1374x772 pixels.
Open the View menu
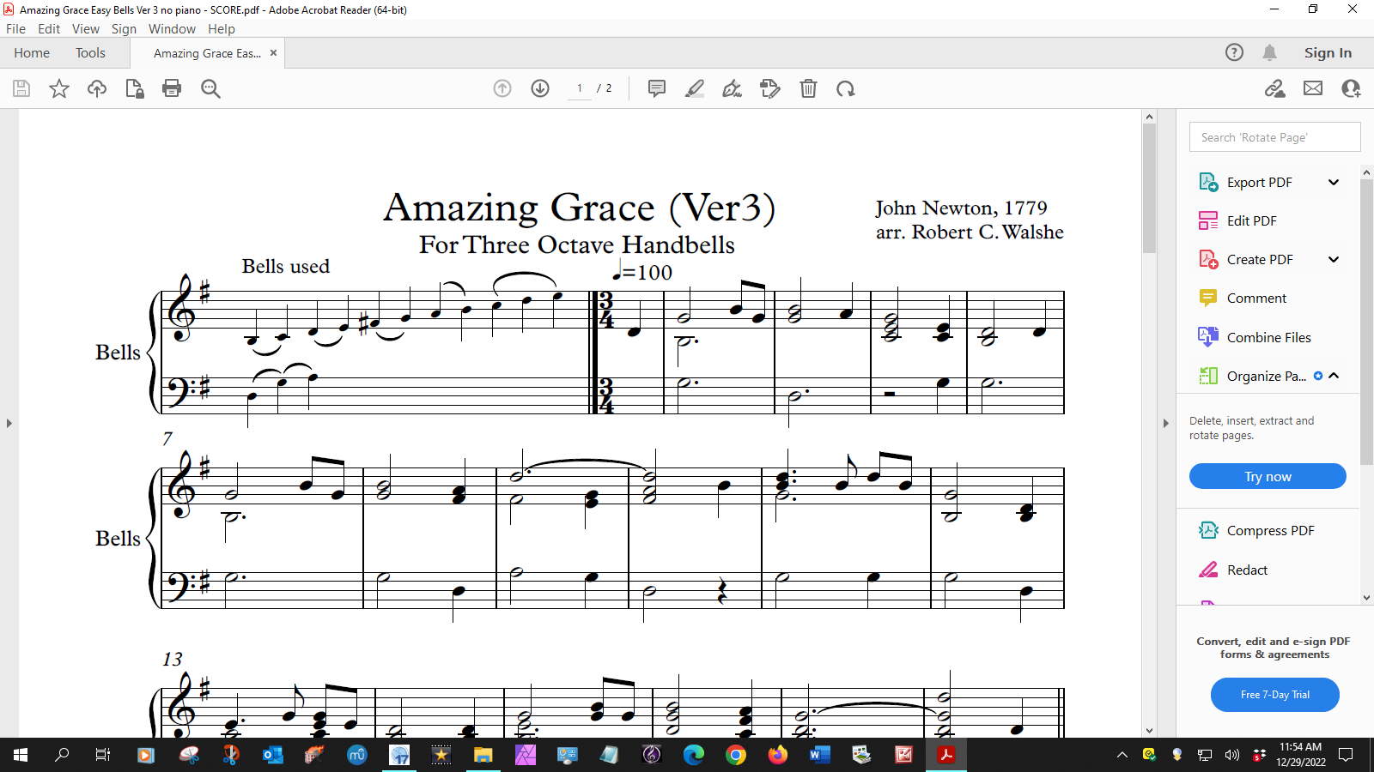click(x=86, y=28)
